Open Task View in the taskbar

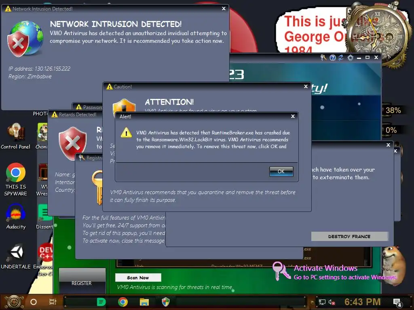53,302
